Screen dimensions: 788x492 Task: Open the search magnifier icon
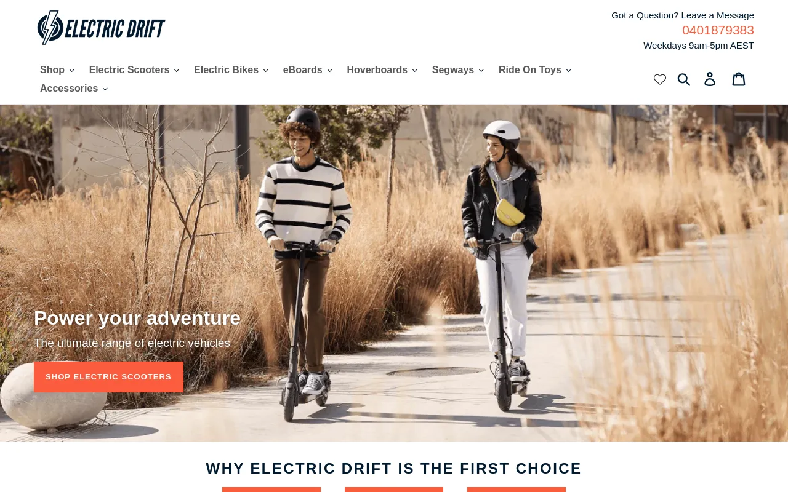(x=684, y=79)
